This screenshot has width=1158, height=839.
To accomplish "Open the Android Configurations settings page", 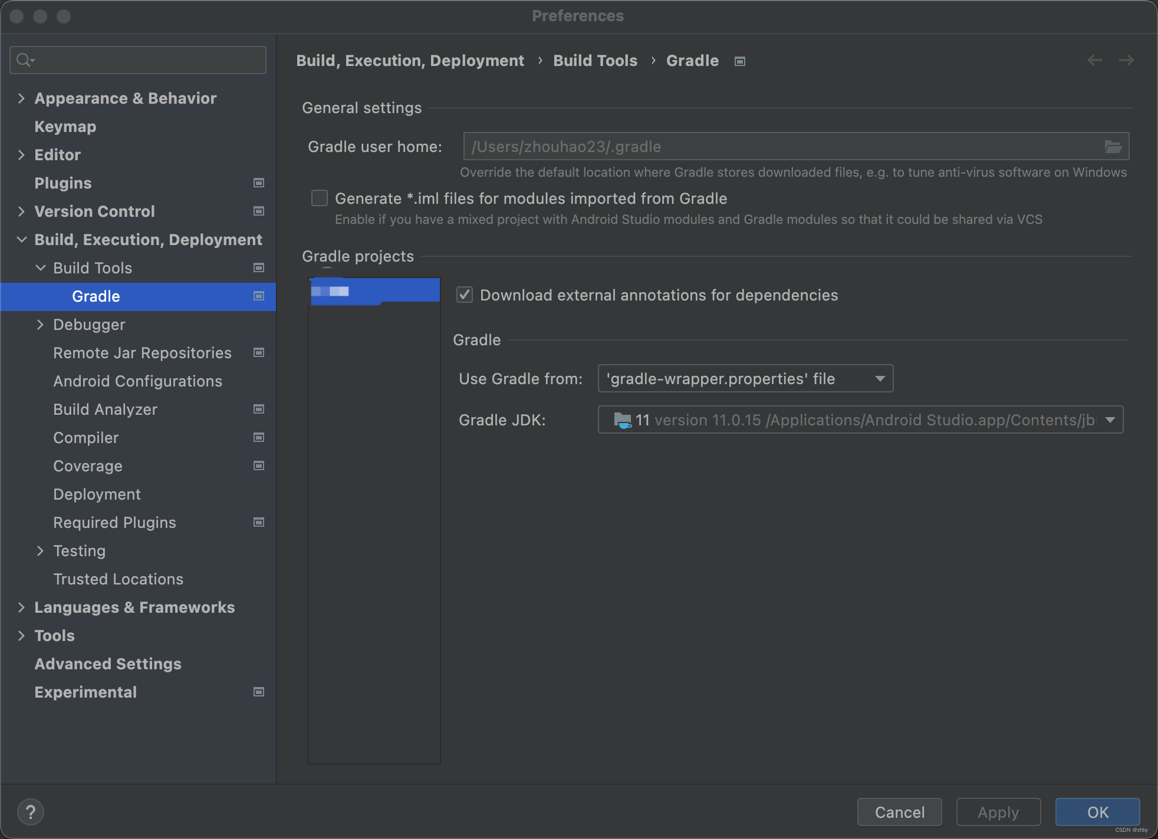I will pos(137,381).
